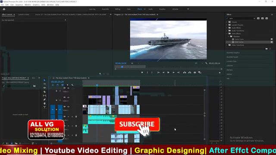Screen dimensions: 276x155
Task: Open the Button Editor plus icon
Action: 220,73
